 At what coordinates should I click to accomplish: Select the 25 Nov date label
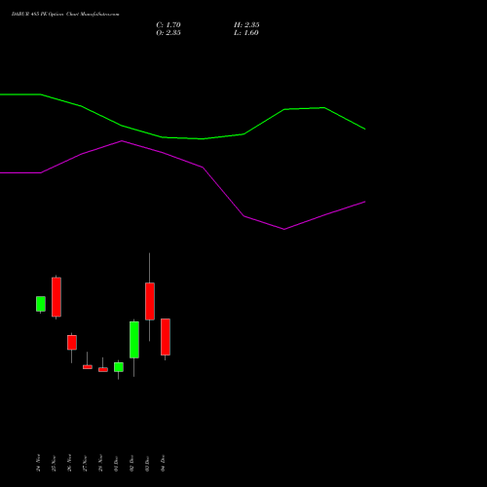pos(54,463)
